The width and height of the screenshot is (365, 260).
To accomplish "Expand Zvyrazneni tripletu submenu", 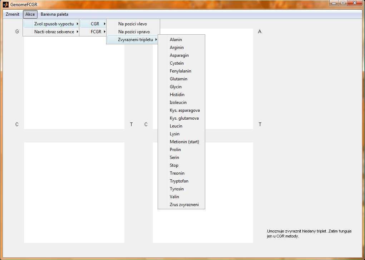I will (133, 40).
